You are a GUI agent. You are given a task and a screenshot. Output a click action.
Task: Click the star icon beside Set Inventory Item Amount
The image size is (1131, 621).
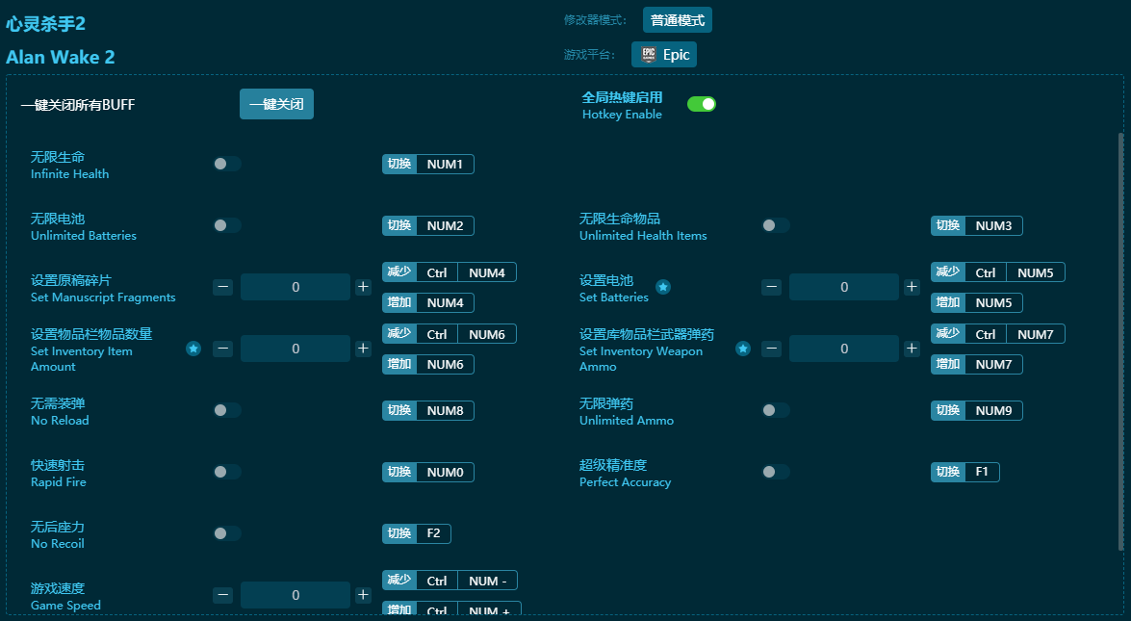tap(193, 349)
